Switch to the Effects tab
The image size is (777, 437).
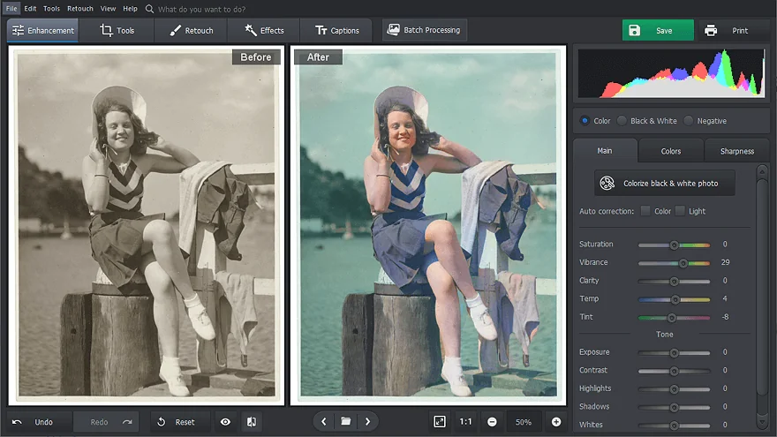tap(264, 30)
